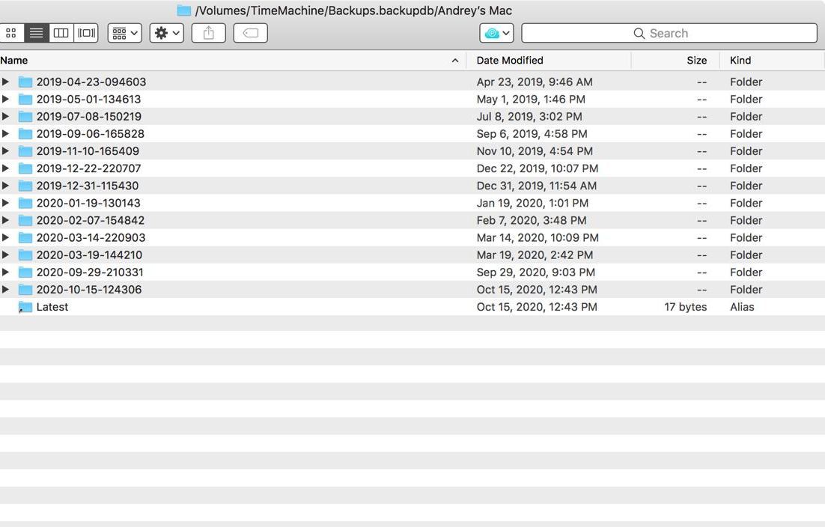Select the folder icon of 2019-12-31-115430
Screen dimensions: 825x527
[x=25, y=186]
